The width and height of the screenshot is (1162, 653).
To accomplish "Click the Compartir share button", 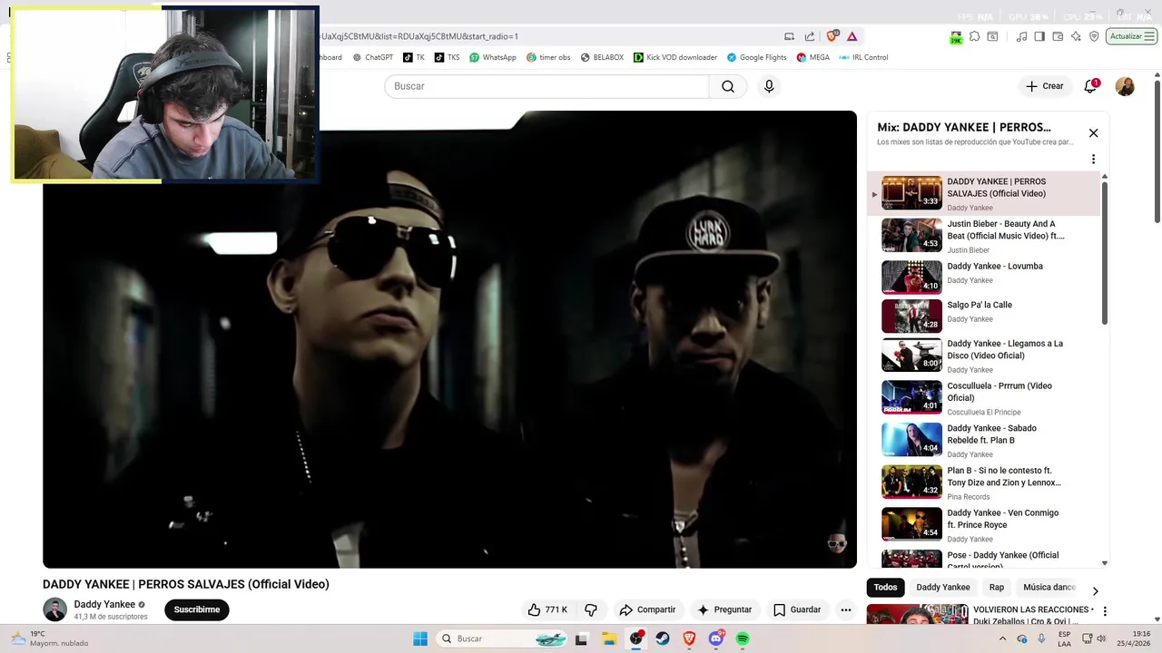I will (x=647, y=609).
